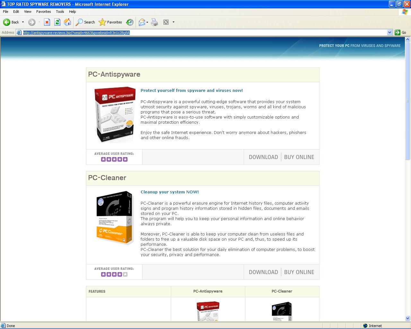Click the address bar URL field
411x329 pixels.
204,32
